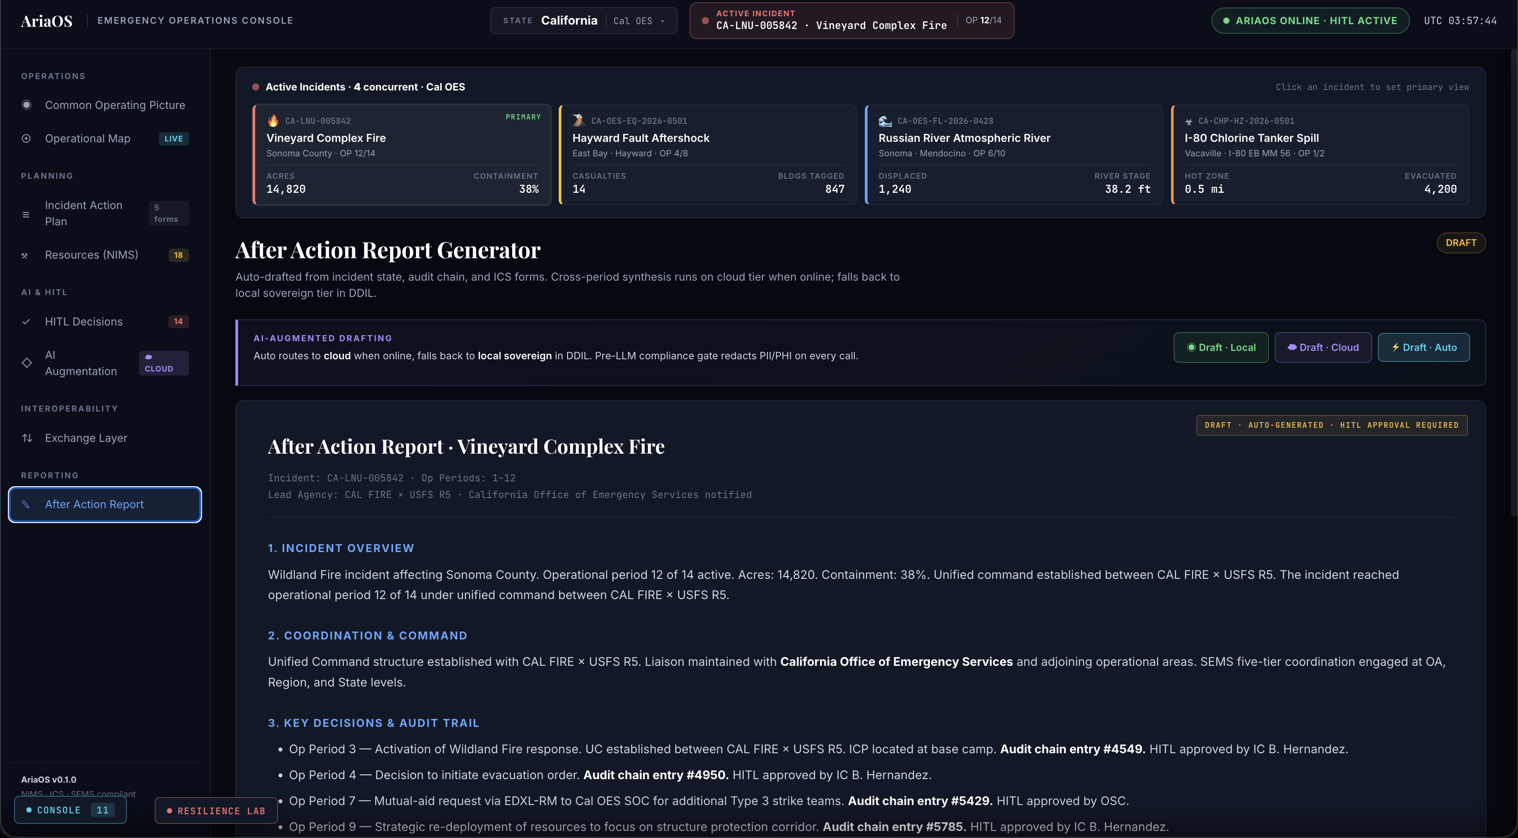The image size is (1518, 838).
Task: Select the Russian River Atmospheric River card
Action: point(1014,155)
